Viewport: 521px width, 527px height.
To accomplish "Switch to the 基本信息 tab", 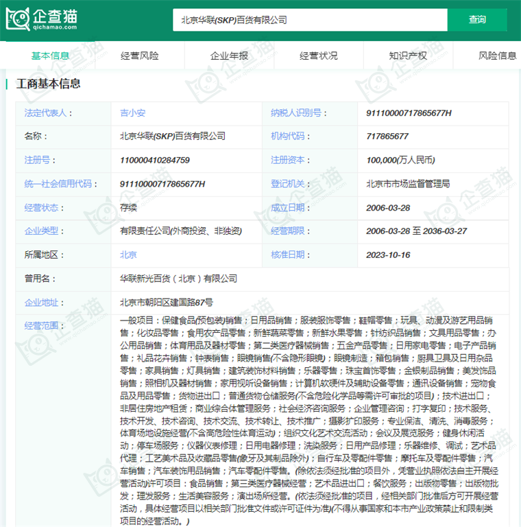I will coord(50,56).
